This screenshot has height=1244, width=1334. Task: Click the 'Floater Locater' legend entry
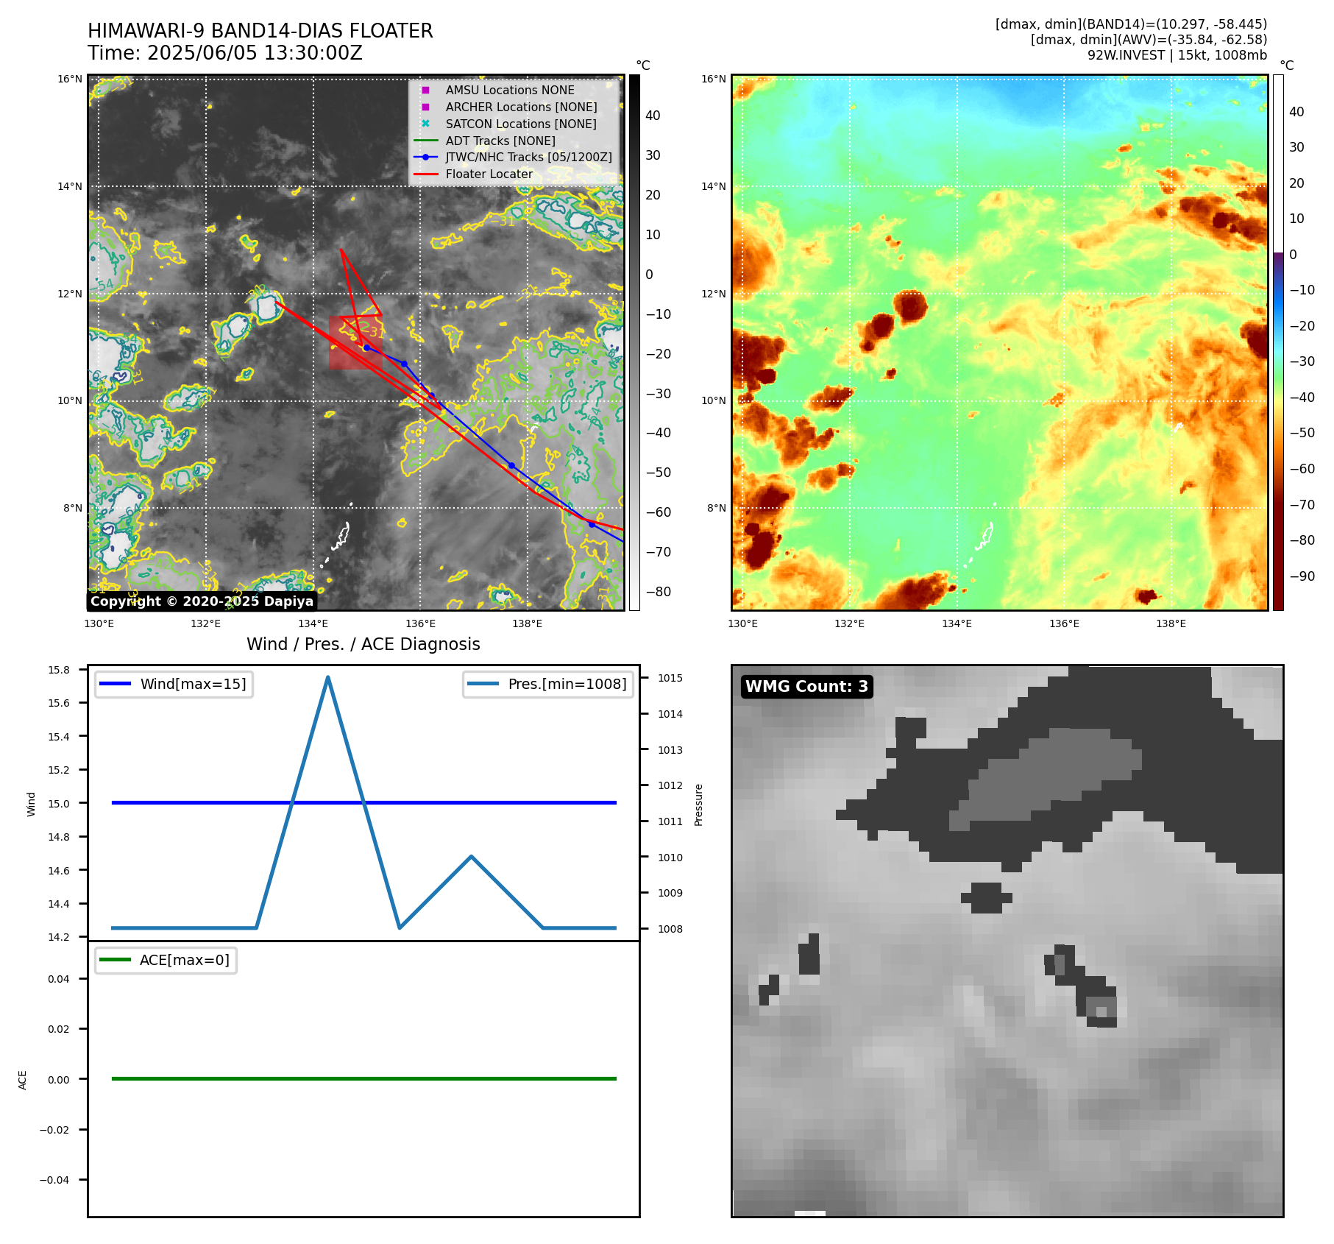(x=489, y=174)
